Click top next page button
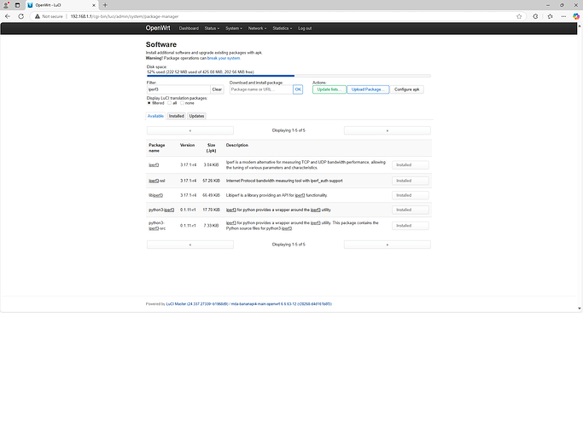Image resolution: width=583 pixels, height=426 pixels. (x=388, y=130)
